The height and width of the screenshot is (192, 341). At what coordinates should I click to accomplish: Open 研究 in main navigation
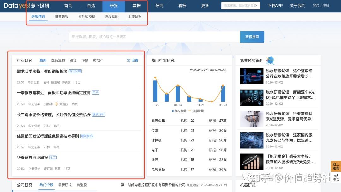coord(159,6)
